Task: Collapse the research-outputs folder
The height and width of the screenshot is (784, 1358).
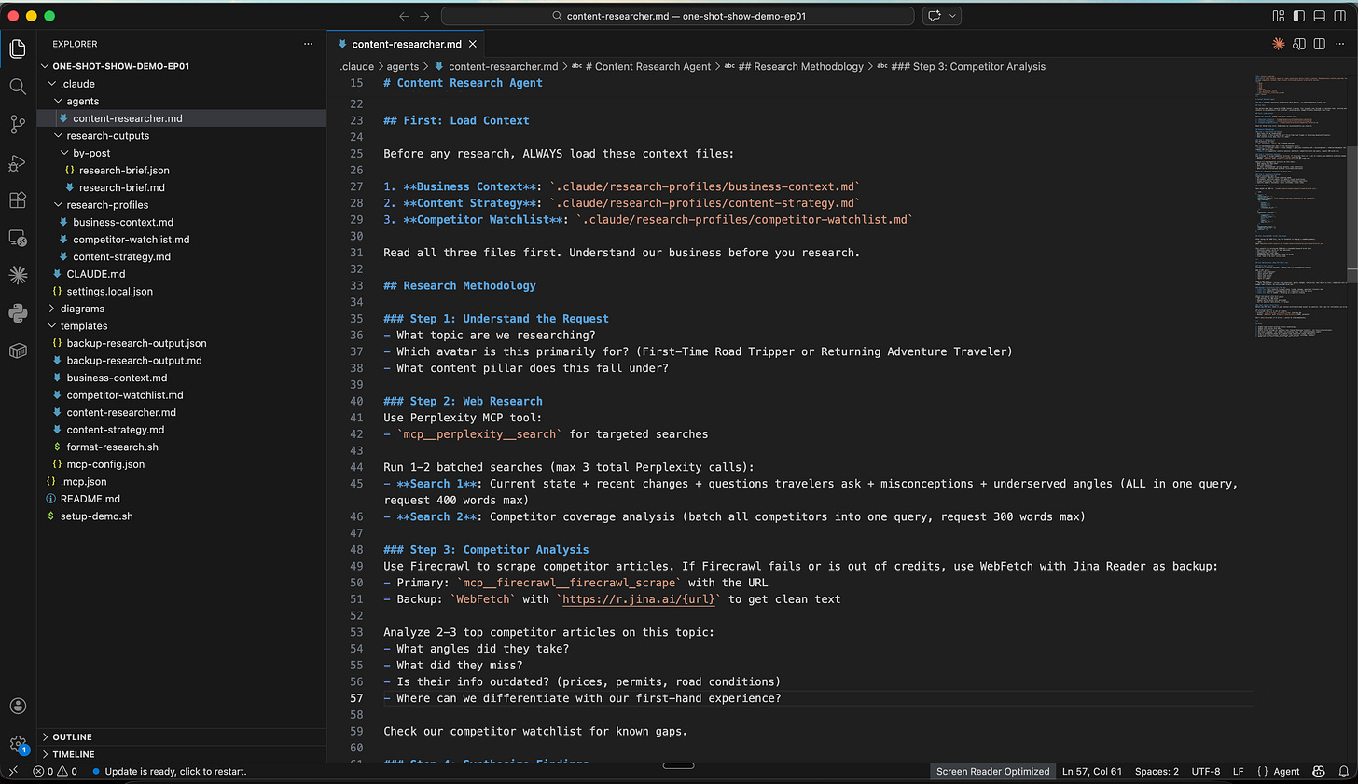Action: click(x=59, y=135)
